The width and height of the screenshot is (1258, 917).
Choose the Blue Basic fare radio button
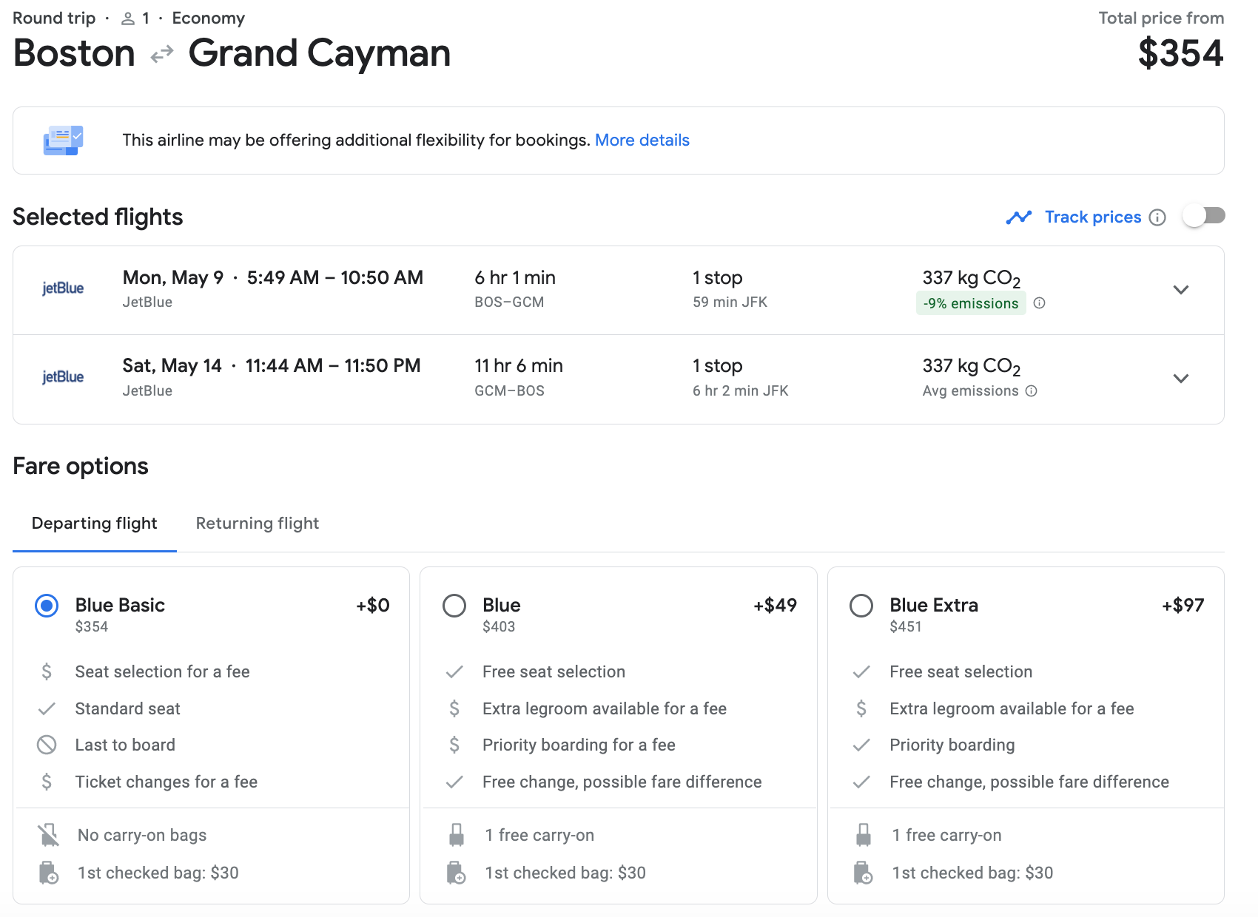coord(47,606)
